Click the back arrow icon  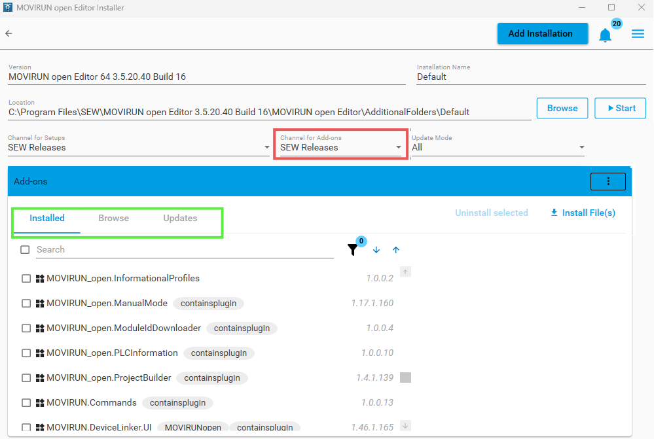pos(9,33)
